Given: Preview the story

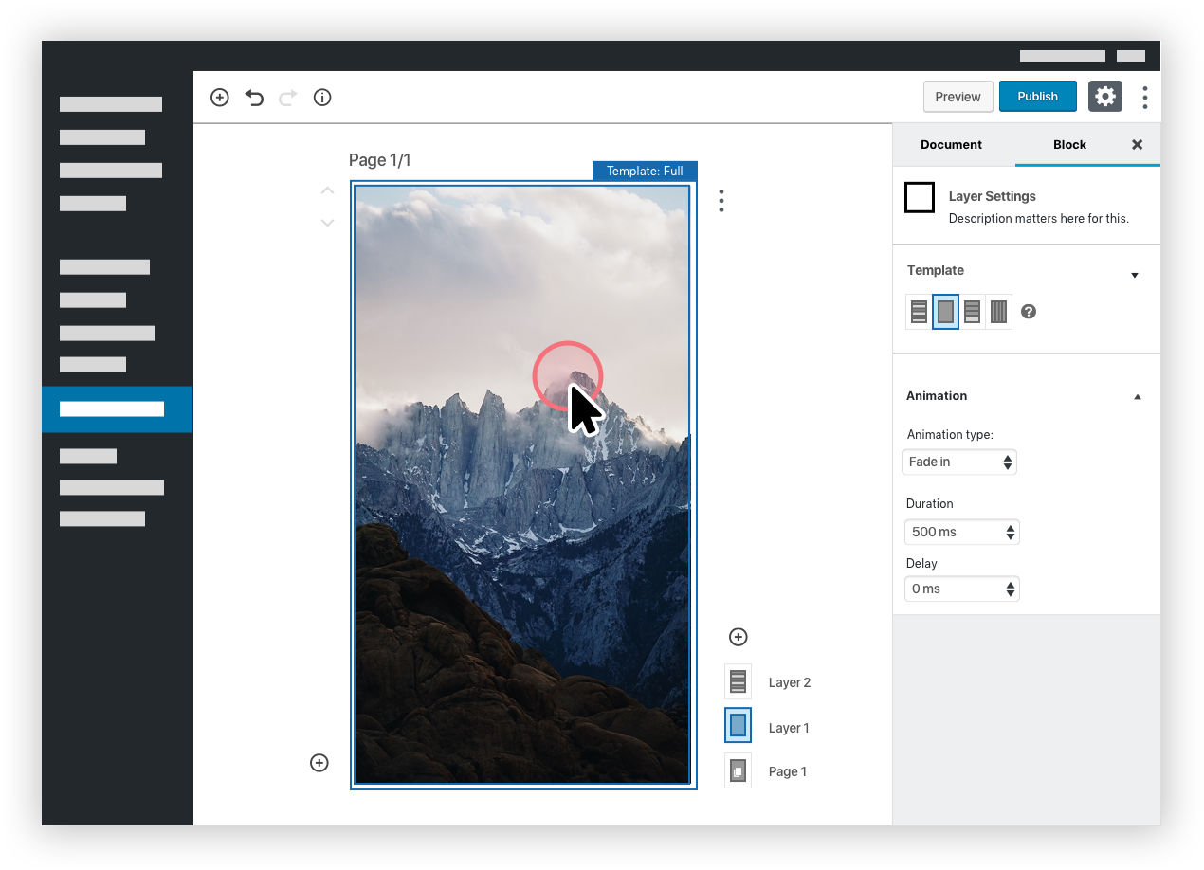Looking at the screenshot, I should pyautogui.click(x=958, y=96).
